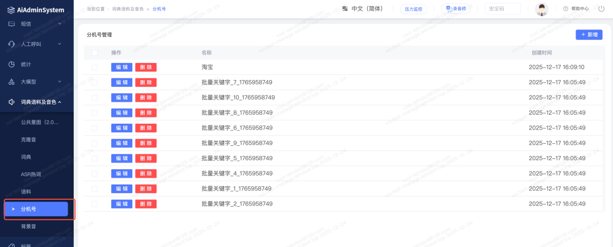Image resolution: width=613 pixels, height=247 pixels.
Task: Select checkbox for 批量关键字_10_1765958749 row
Action: click(95, 98)
